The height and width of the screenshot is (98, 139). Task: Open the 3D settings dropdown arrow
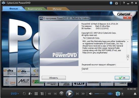coord(122,94)
